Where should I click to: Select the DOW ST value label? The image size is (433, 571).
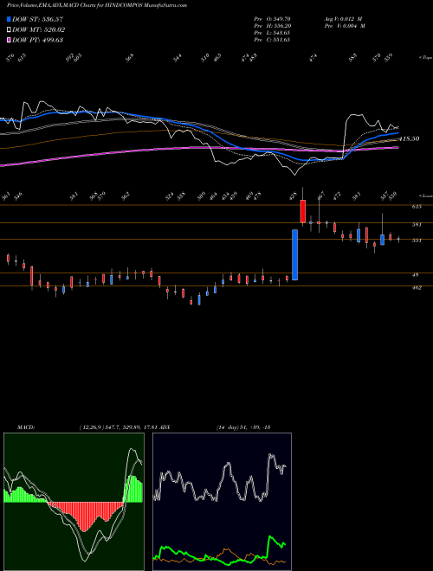pyautogui.click(x=37, y=19)
